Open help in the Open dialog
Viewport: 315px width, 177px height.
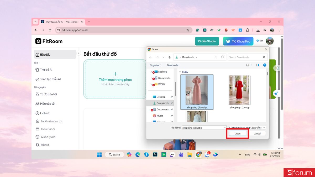[265, 65]
